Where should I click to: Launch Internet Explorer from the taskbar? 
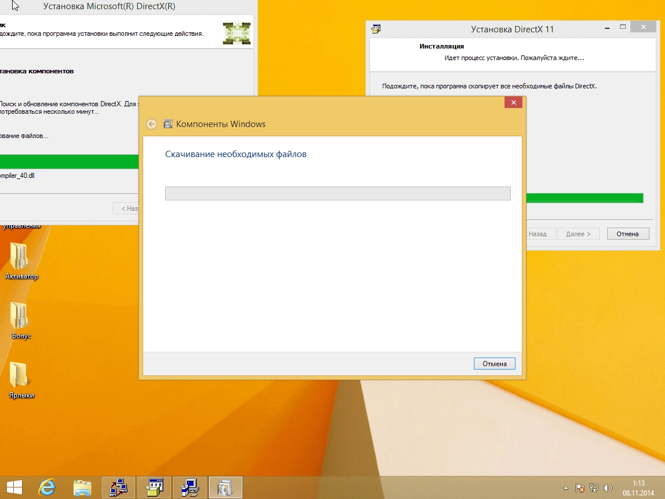47,487
